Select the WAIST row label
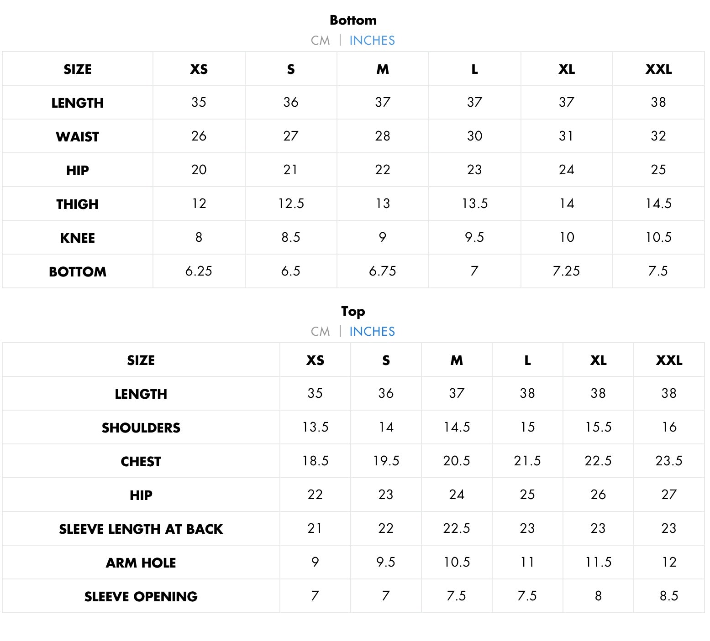 (77, 137)
